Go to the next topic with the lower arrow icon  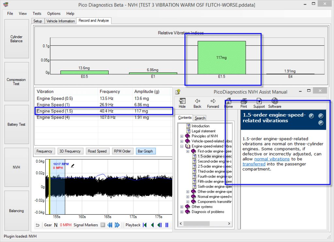click(321, 123)
